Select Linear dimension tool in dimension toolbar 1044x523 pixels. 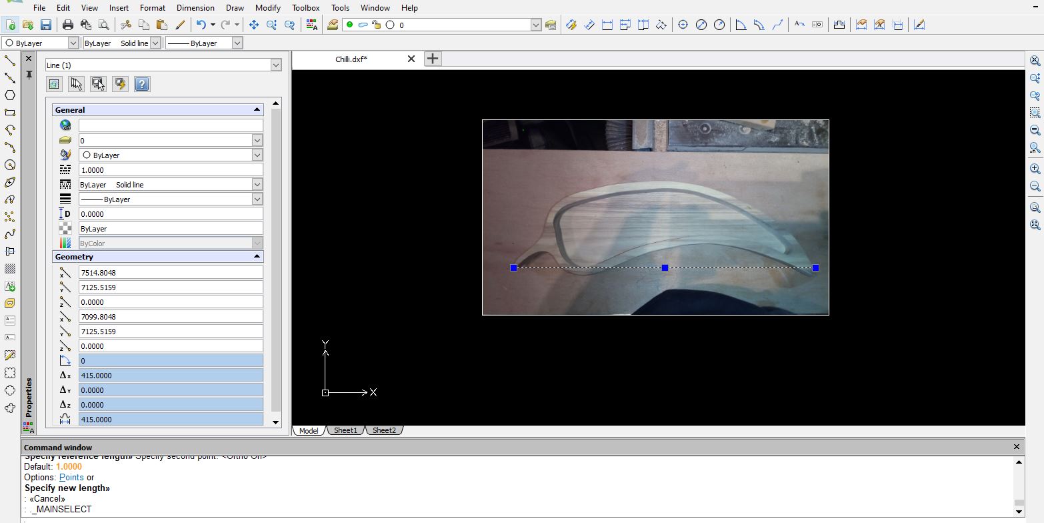(607, 25)
